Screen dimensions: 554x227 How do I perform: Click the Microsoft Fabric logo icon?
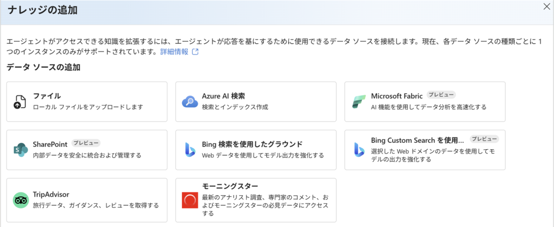pyautogui.click(x=359, y=102)
